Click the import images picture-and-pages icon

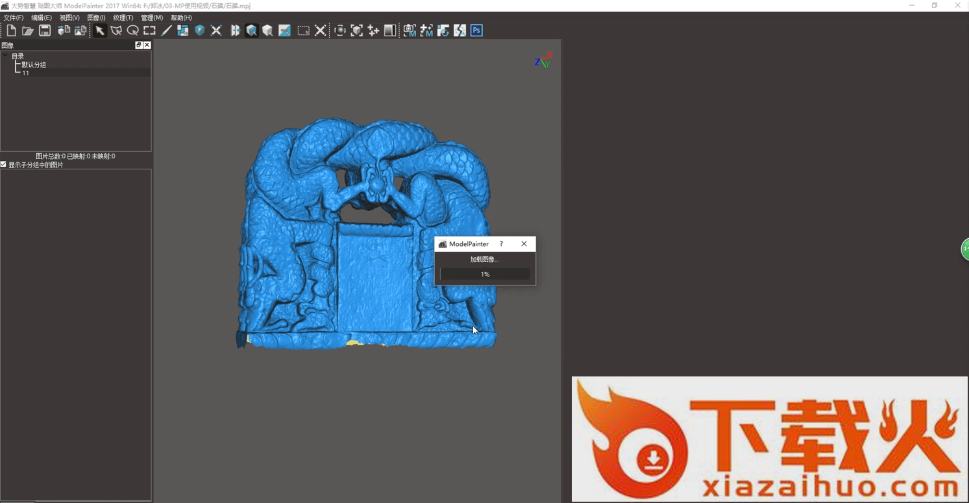tap(80, 31)
